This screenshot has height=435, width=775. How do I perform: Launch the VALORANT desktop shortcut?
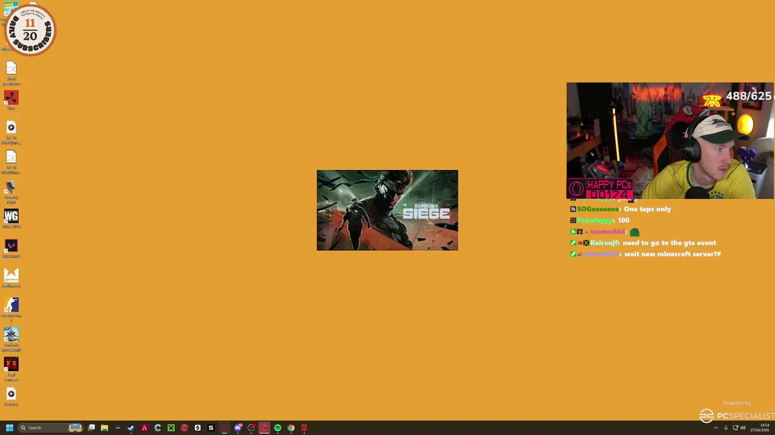(x=11, y=248)
